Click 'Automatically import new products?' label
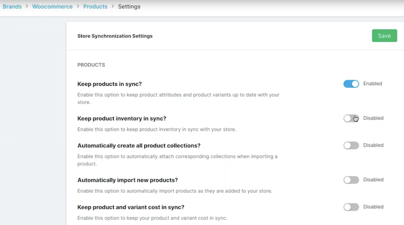This screenshot has width=404, height=225. pos(128,180)
